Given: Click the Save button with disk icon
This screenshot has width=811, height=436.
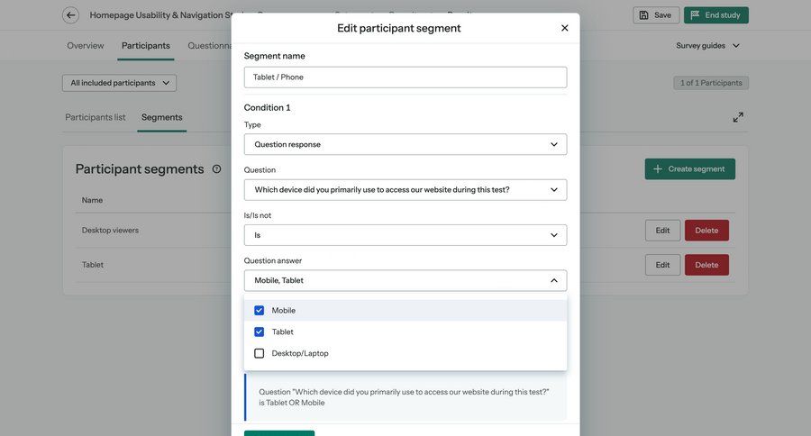Looking at the screenshot, I should [x=656, y=15].
